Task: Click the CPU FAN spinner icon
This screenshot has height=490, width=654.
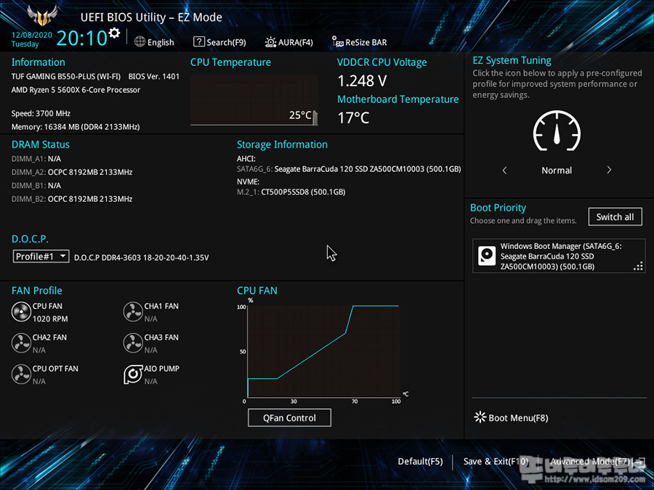Action: pos(21,311)
